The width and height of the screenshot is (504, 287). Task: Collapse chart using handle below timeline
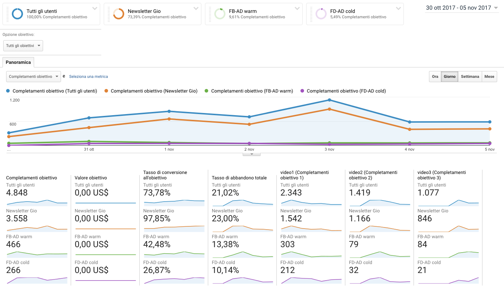pos(252,154)
